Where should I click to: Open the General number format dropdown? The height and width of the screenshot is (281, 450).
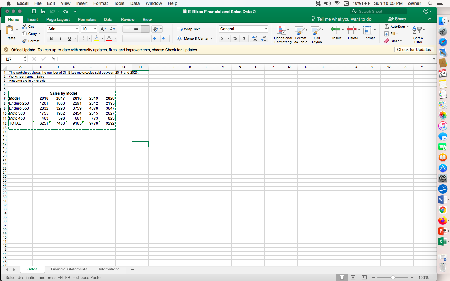(266, 29)
